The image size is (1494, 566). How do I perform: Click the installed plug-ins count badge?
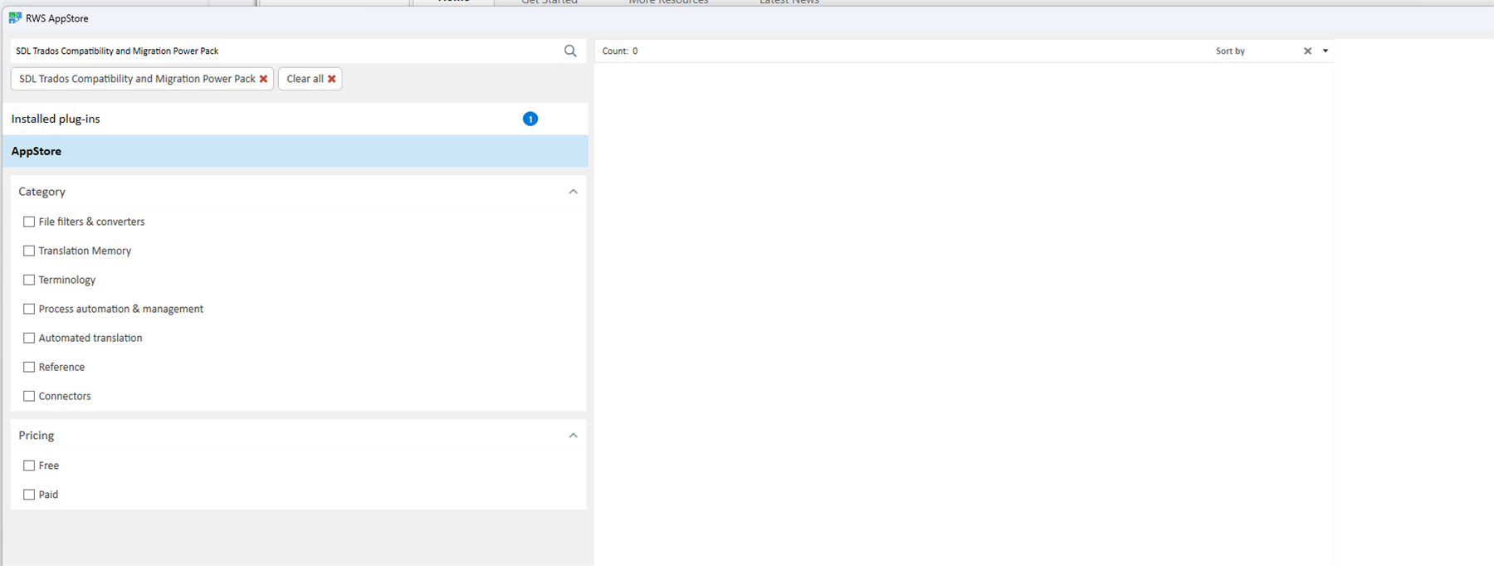(530, 119)
